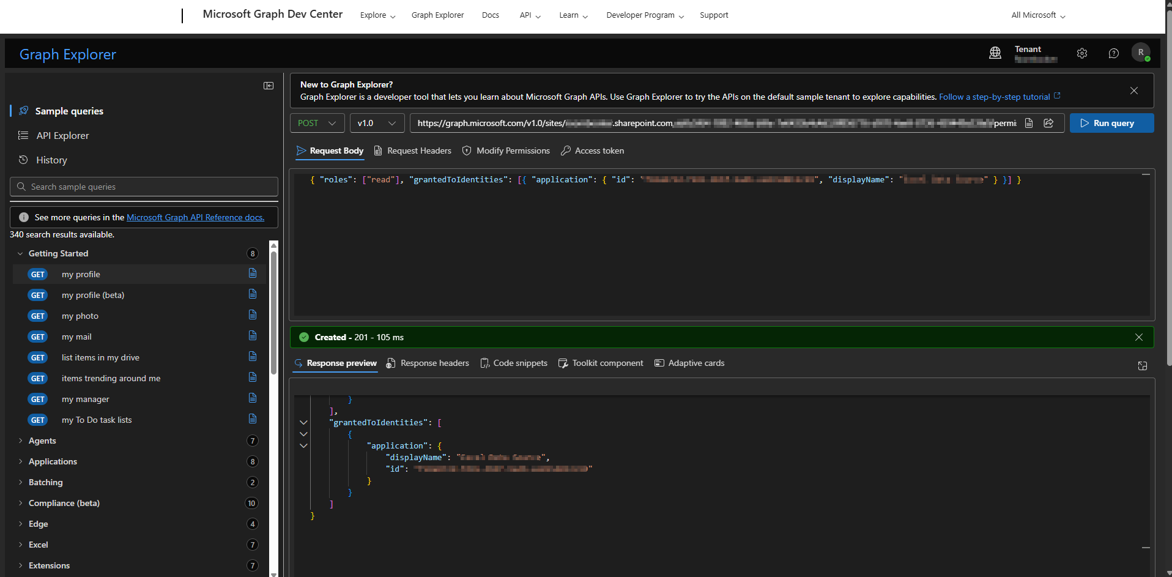Viewport: 1172px width, 577px height.
Task: Click the copy icon in the URL bar
Action: click(1029, 123)
